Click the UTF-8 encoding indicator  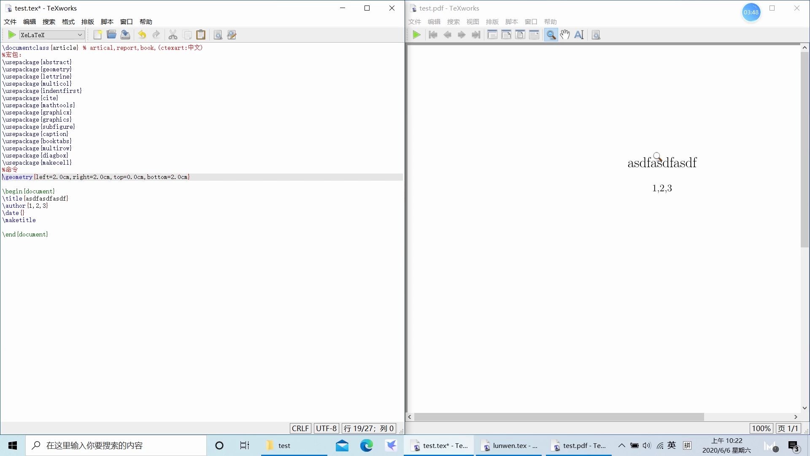(327, 428)
